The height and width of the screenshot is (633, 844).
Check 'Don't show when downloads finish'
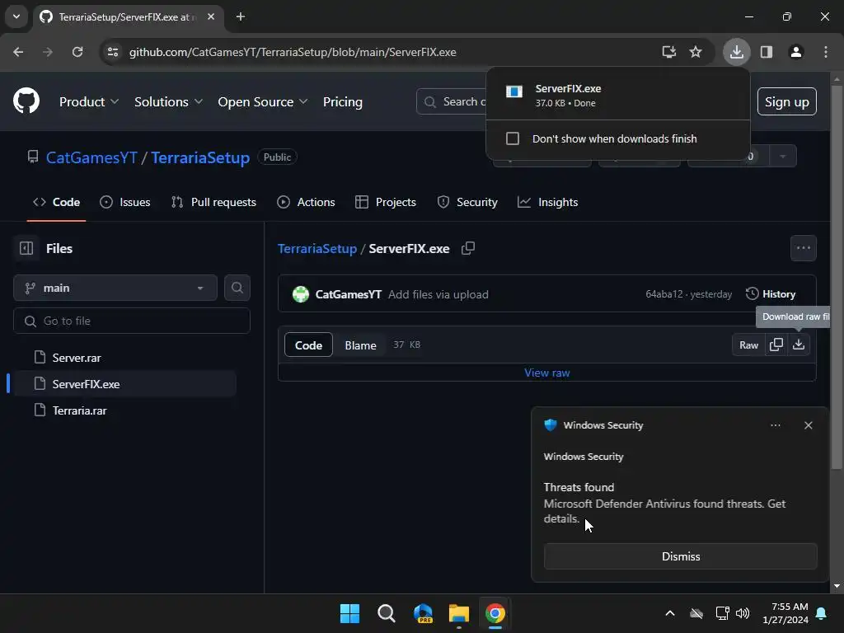click(513, 138)
